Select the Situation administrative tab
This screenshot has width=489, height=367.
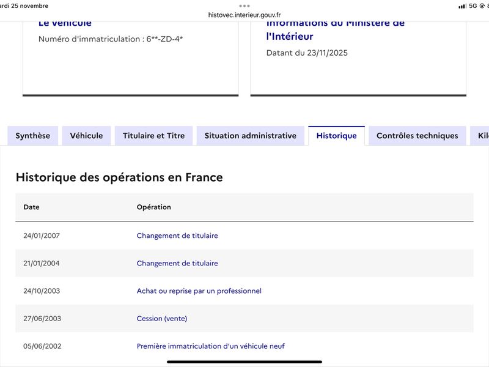point(251,136)
